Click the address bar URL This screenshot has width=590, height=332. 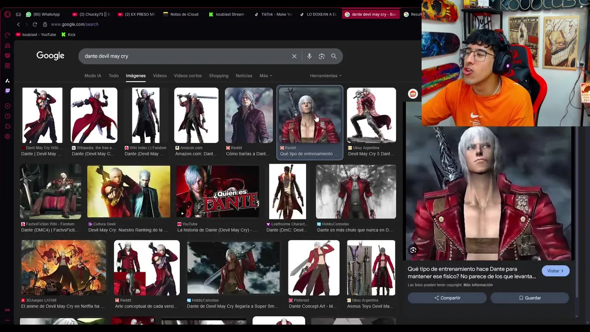point(75,24)
